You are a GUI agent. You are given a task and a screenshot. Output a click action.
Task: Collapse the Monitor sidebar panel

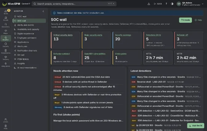coord(43,11)
